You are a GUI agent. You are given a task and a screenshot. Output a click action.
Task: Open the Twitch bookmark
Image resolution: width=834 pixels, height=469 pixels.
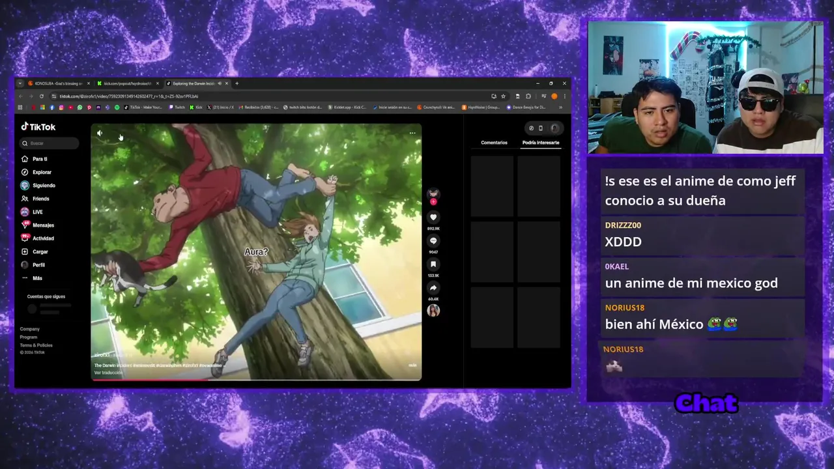177,107
